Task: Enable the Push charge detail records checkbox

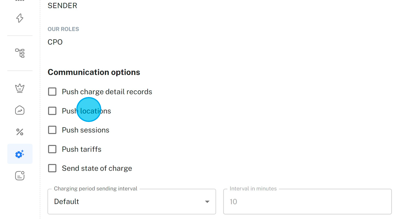Action: point(52,92)
